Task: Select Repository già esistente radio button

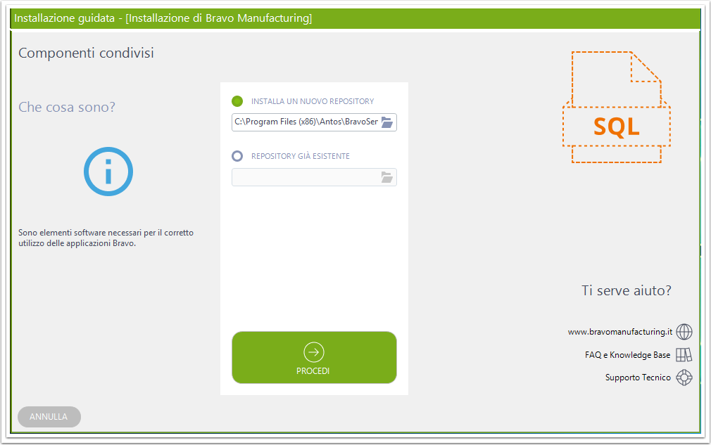Action: click(237, 156)
